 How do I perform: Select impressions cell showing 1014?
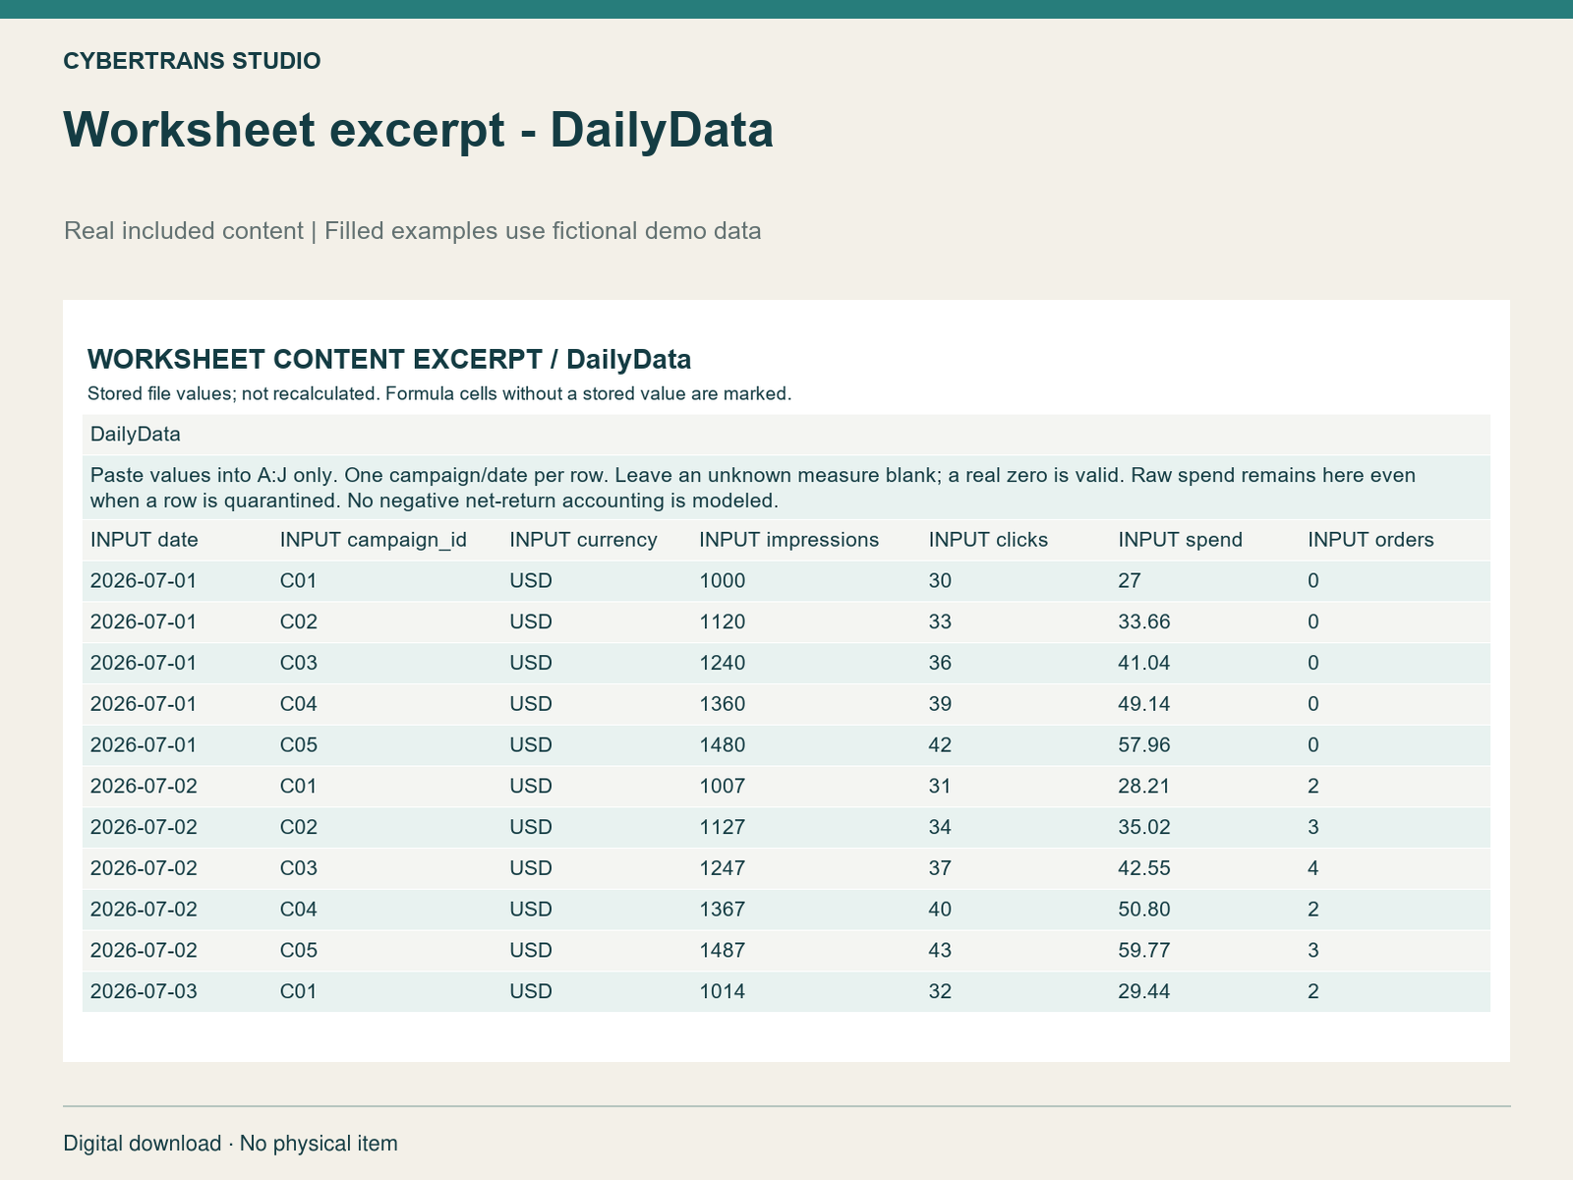point(723,991)
